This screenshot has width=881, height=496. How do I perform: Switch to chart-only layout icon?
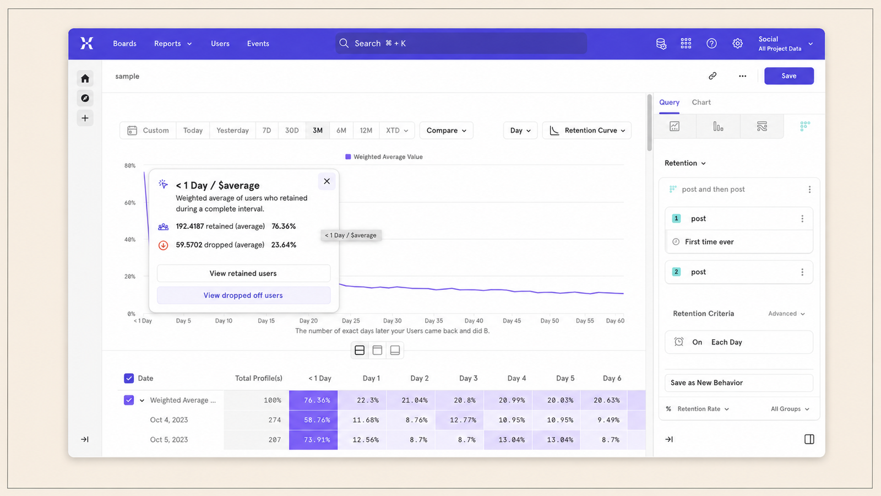pyautogui.click(x=377, y=351)
